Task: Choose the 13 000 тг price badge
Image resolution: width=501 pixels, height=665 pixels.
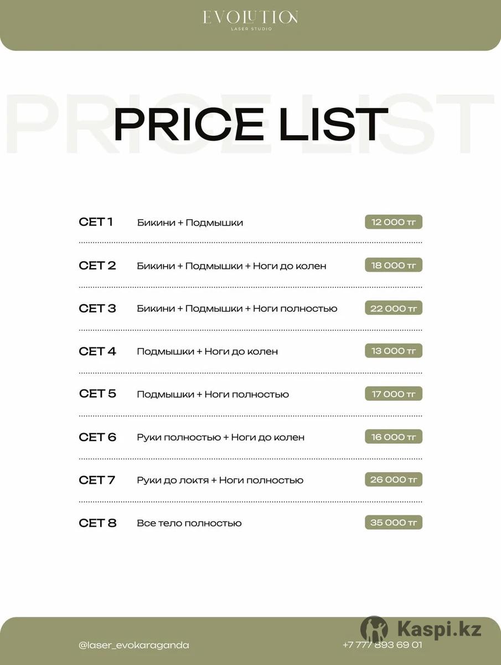Action: 394,351
